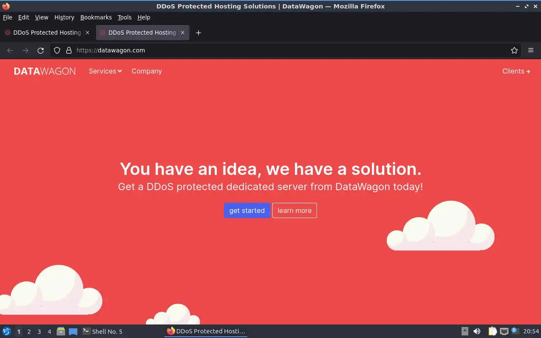This screenshot has height=338, width=541.
Task: Open the Help menu
Action: 144,17
